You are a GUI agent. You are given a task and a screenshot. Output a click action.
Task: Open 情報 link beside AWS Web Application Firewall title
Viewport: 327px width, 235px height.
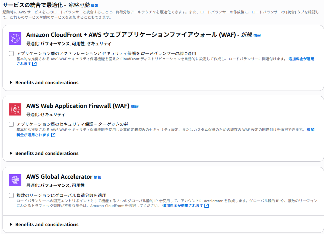[x=135, y=106]
